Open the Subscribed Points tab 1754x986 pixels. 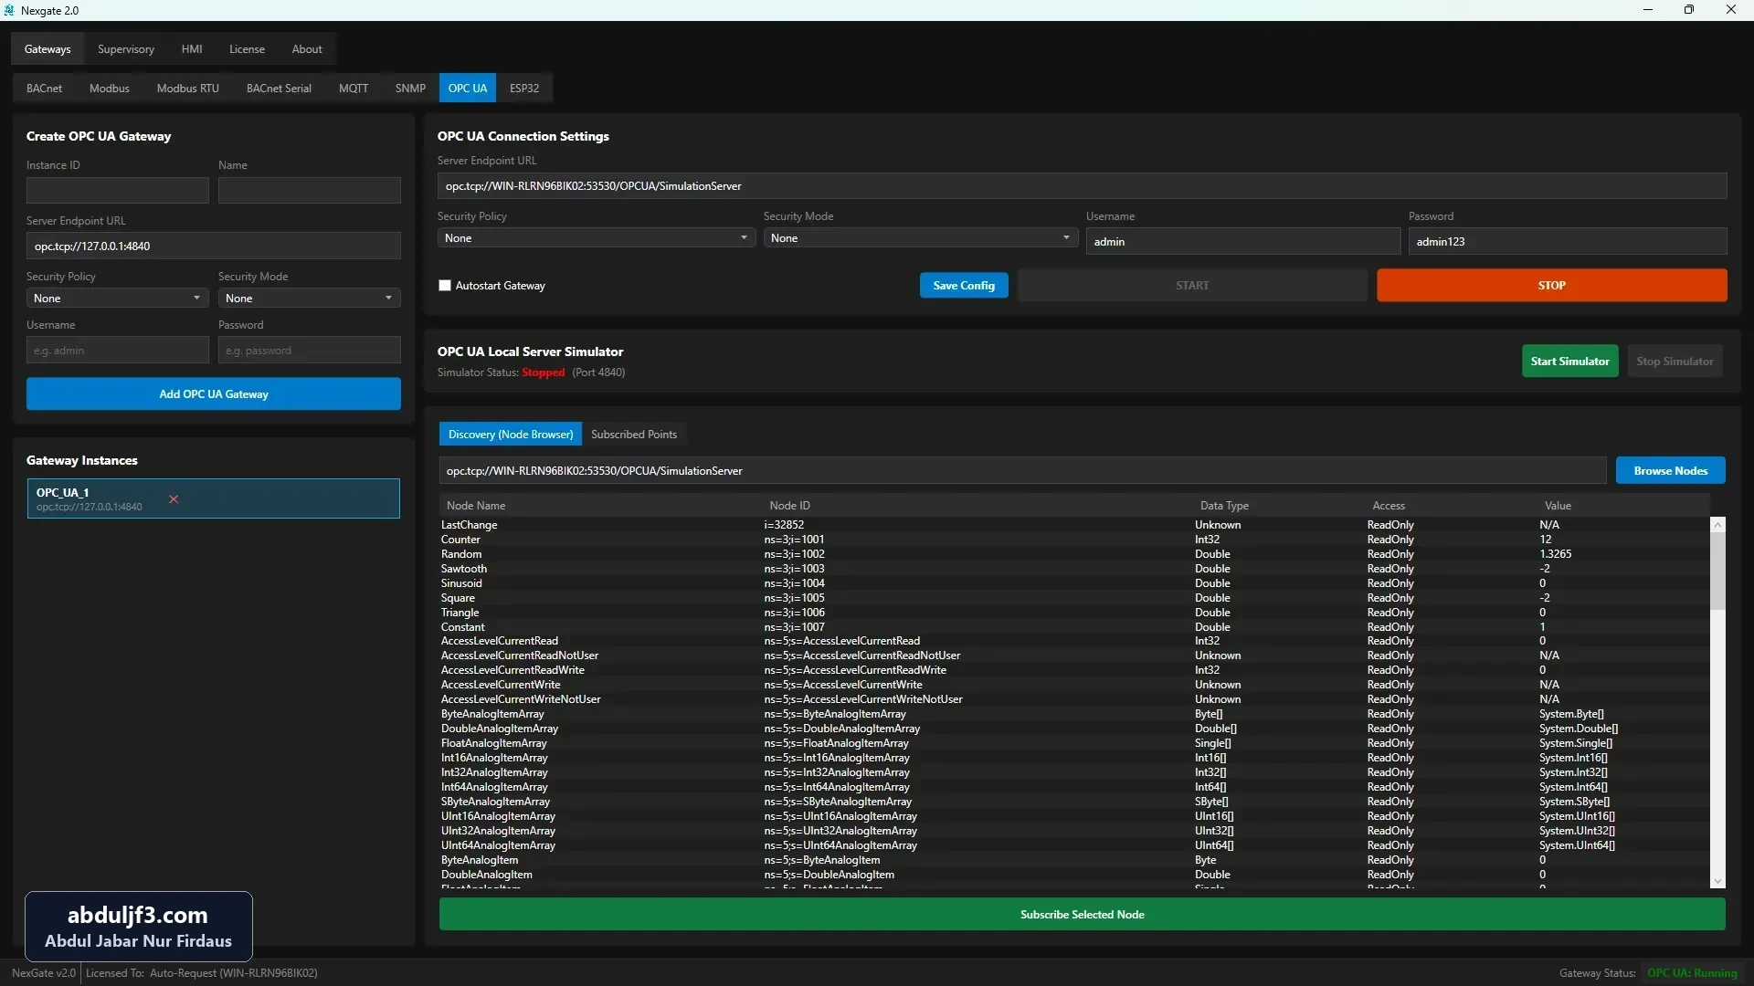point(634,435)
